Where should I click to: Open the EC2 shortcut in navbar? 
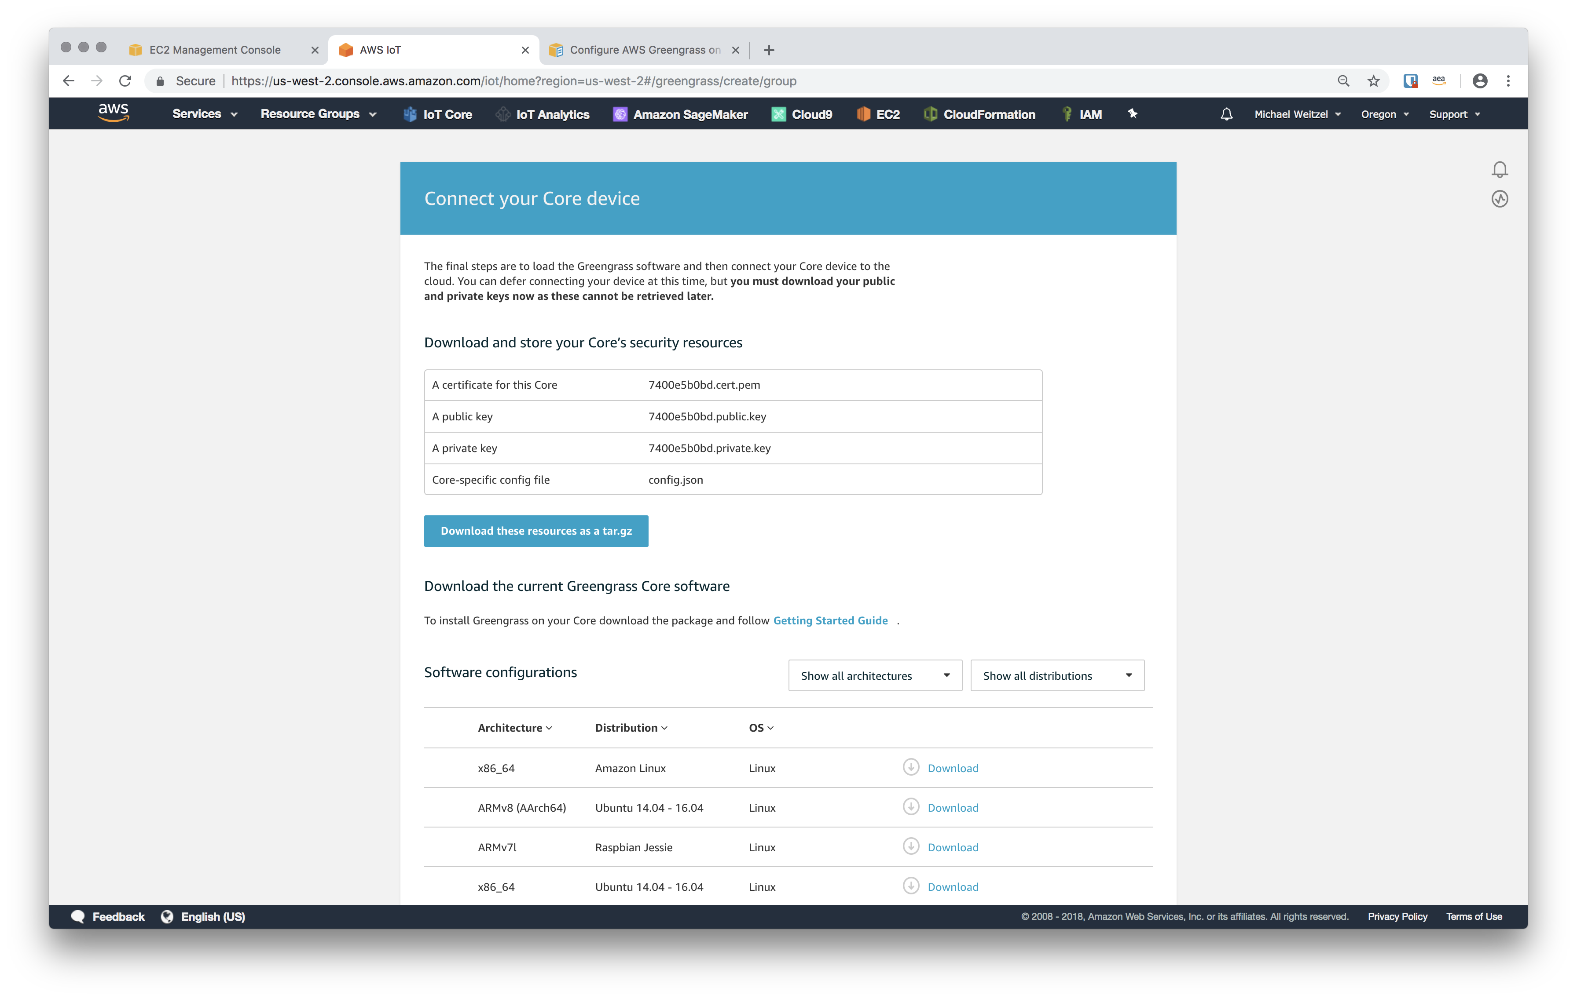point(877,114)
